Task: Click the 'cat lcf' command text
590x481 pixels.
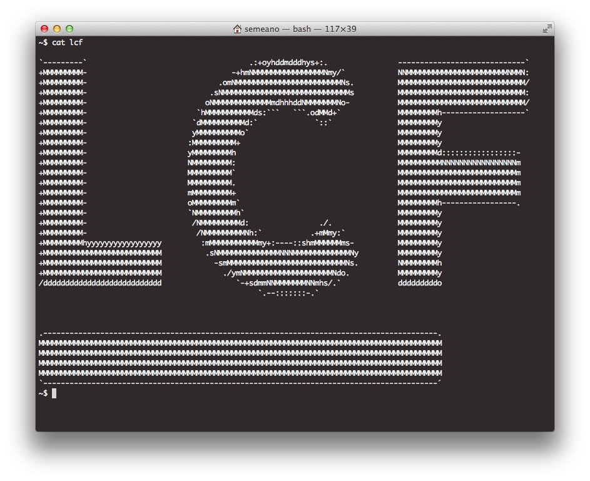Action: pyautogui.click(x=68, y=42)
